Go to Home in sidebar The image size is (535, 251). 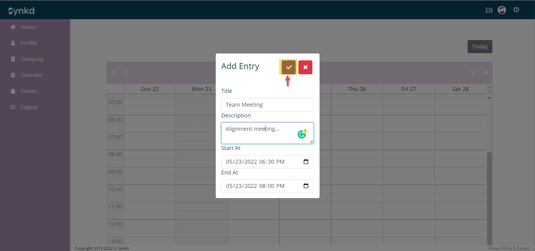coord(28,27)
